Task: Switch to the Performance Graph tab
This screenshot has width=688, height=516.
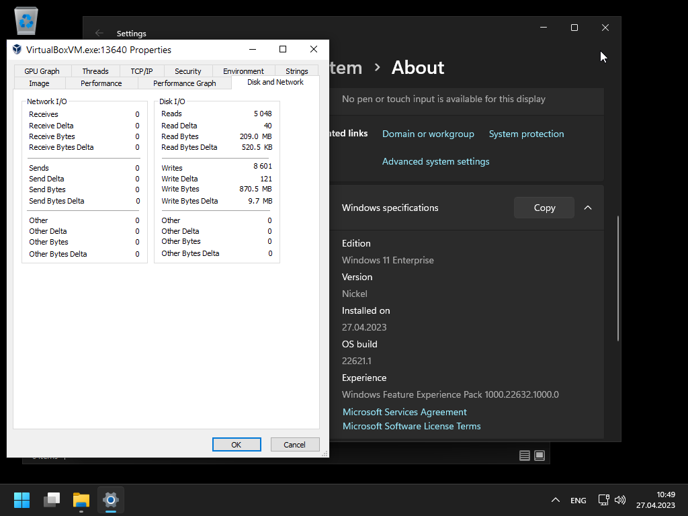Action: [x=184, y=83]
